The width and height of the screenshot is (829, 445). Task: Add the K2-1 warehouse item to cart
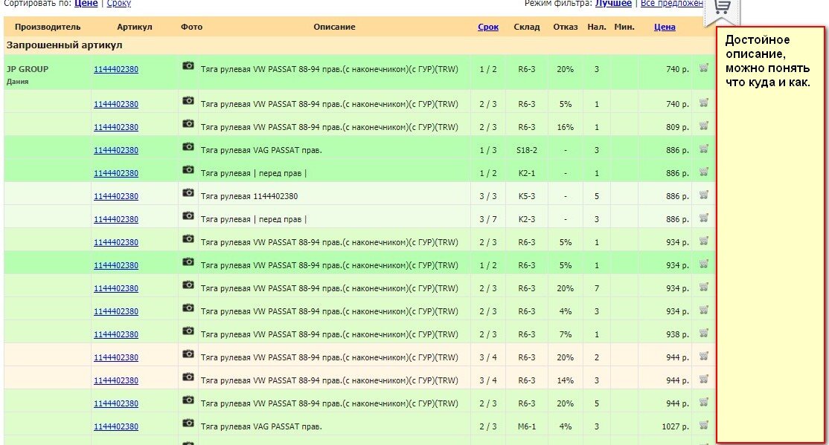pos(704,172)
